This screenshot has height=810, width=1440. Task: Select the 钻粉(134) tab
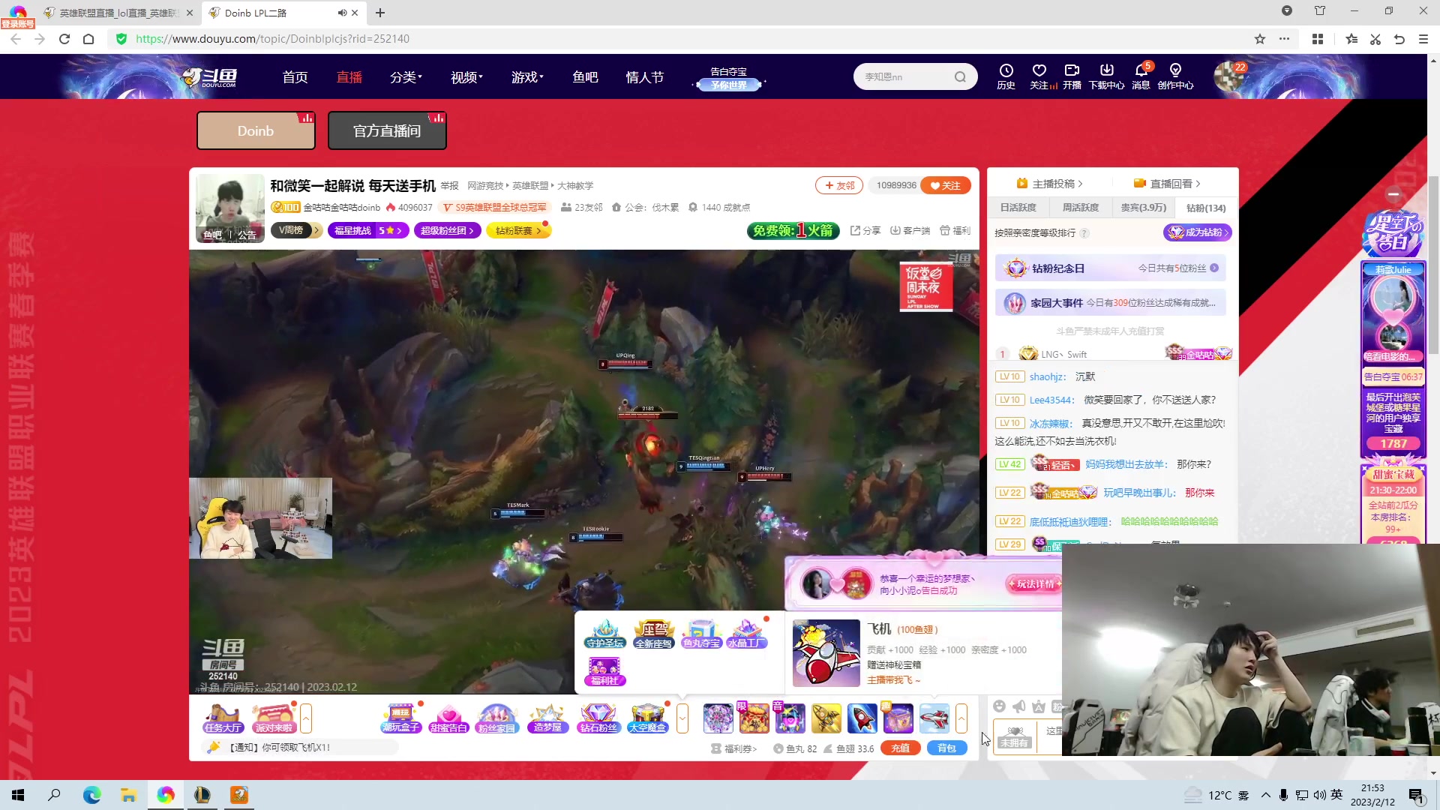click(1205, 208)
